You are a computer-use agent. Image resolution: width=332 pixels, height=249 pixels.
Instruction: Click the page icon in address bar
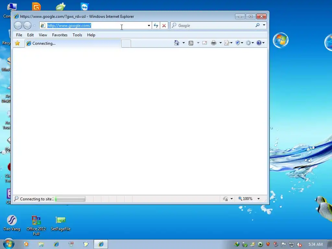(x=43, y=26)
